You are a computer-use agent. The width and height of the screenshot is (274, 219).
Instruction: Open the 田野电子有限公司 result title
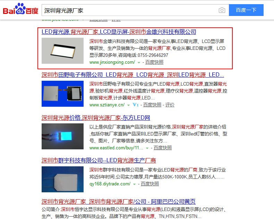[133, 75]
